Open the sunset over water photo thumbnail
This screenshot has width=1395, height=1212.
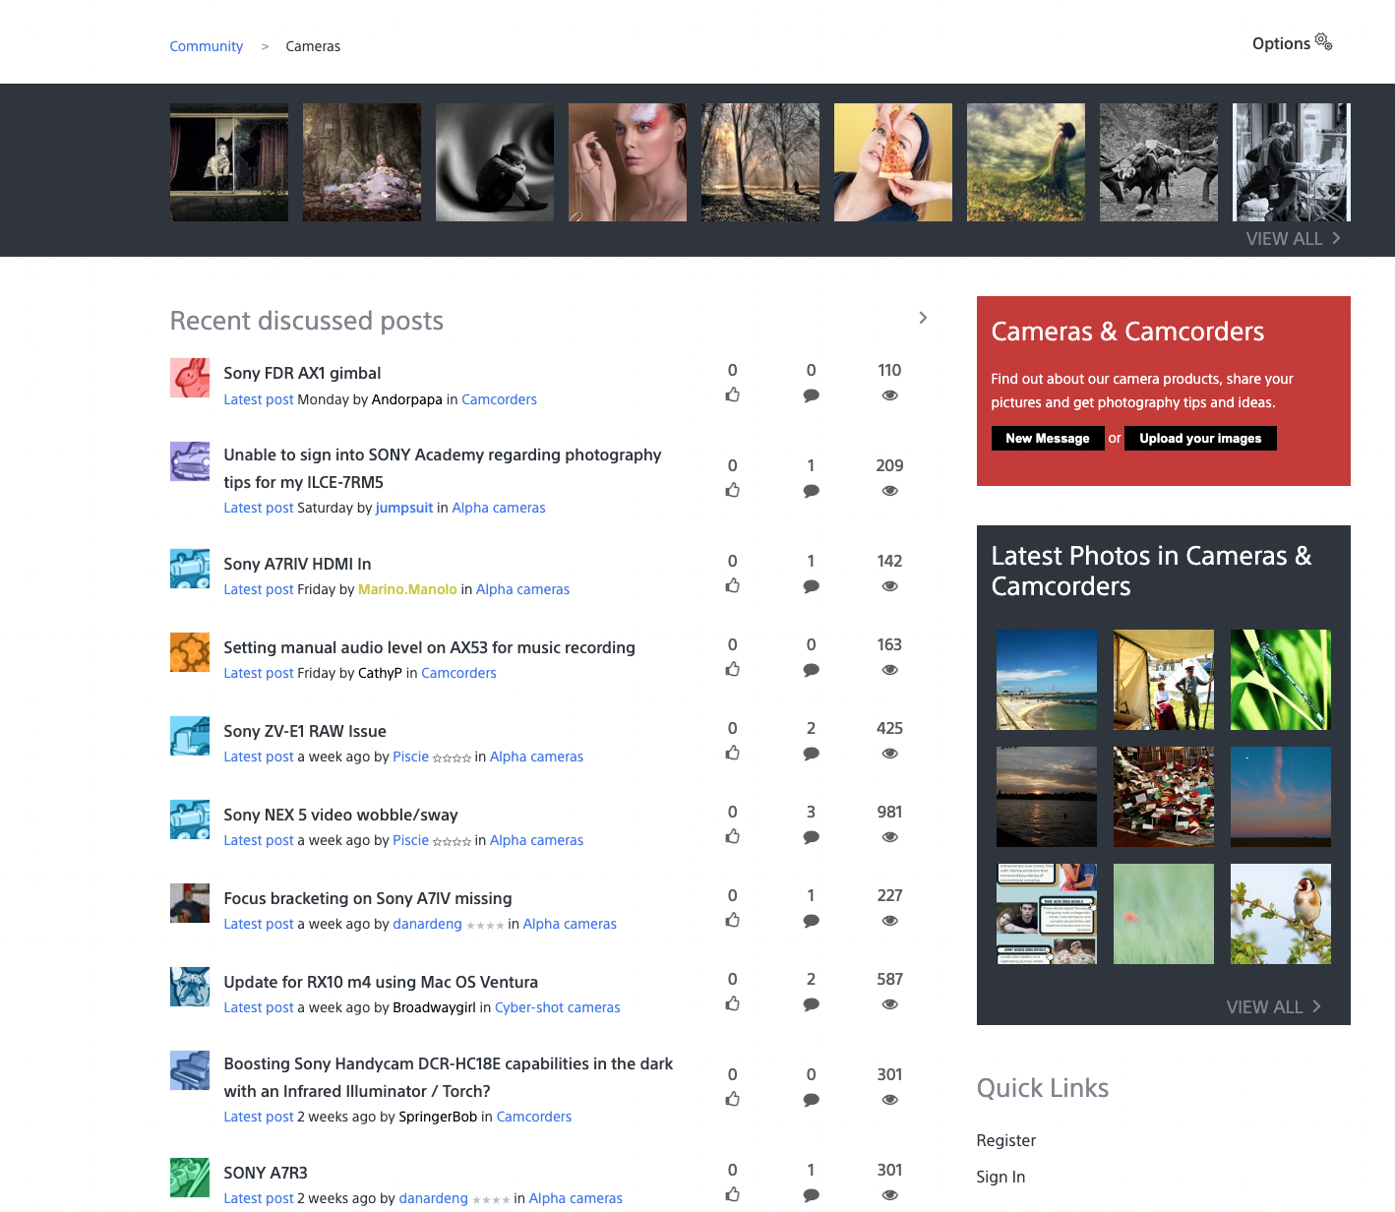point(1047,797)
